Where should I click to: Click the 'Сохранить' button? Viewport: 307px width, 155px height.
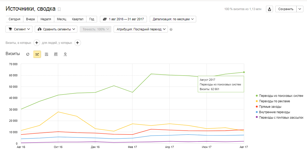(x=286, y=9)
